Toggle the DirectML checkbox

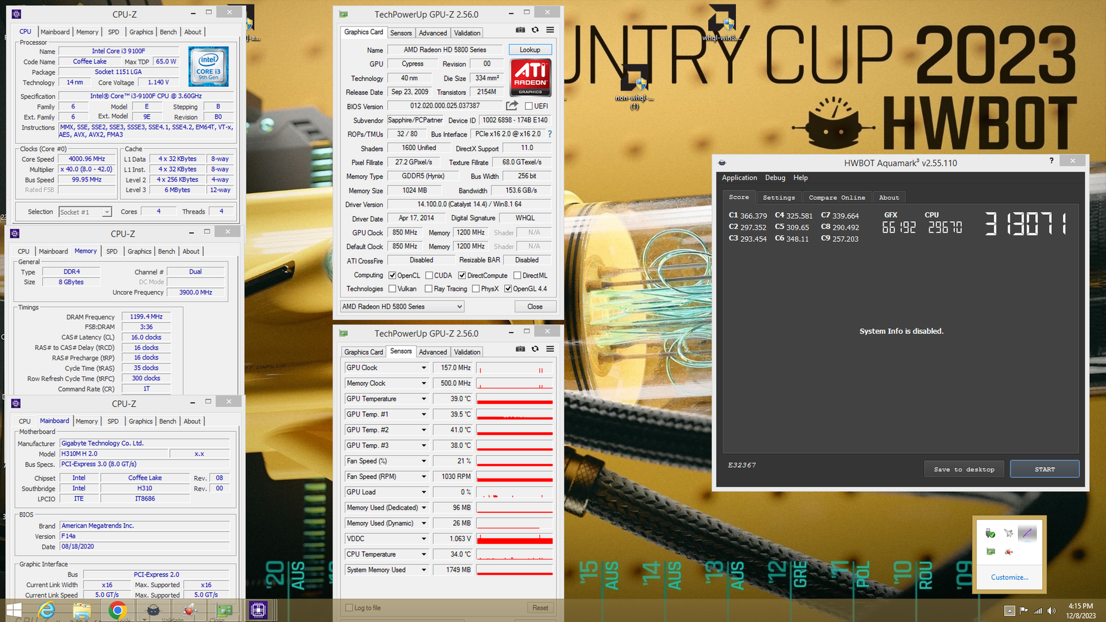click(517, 275)
